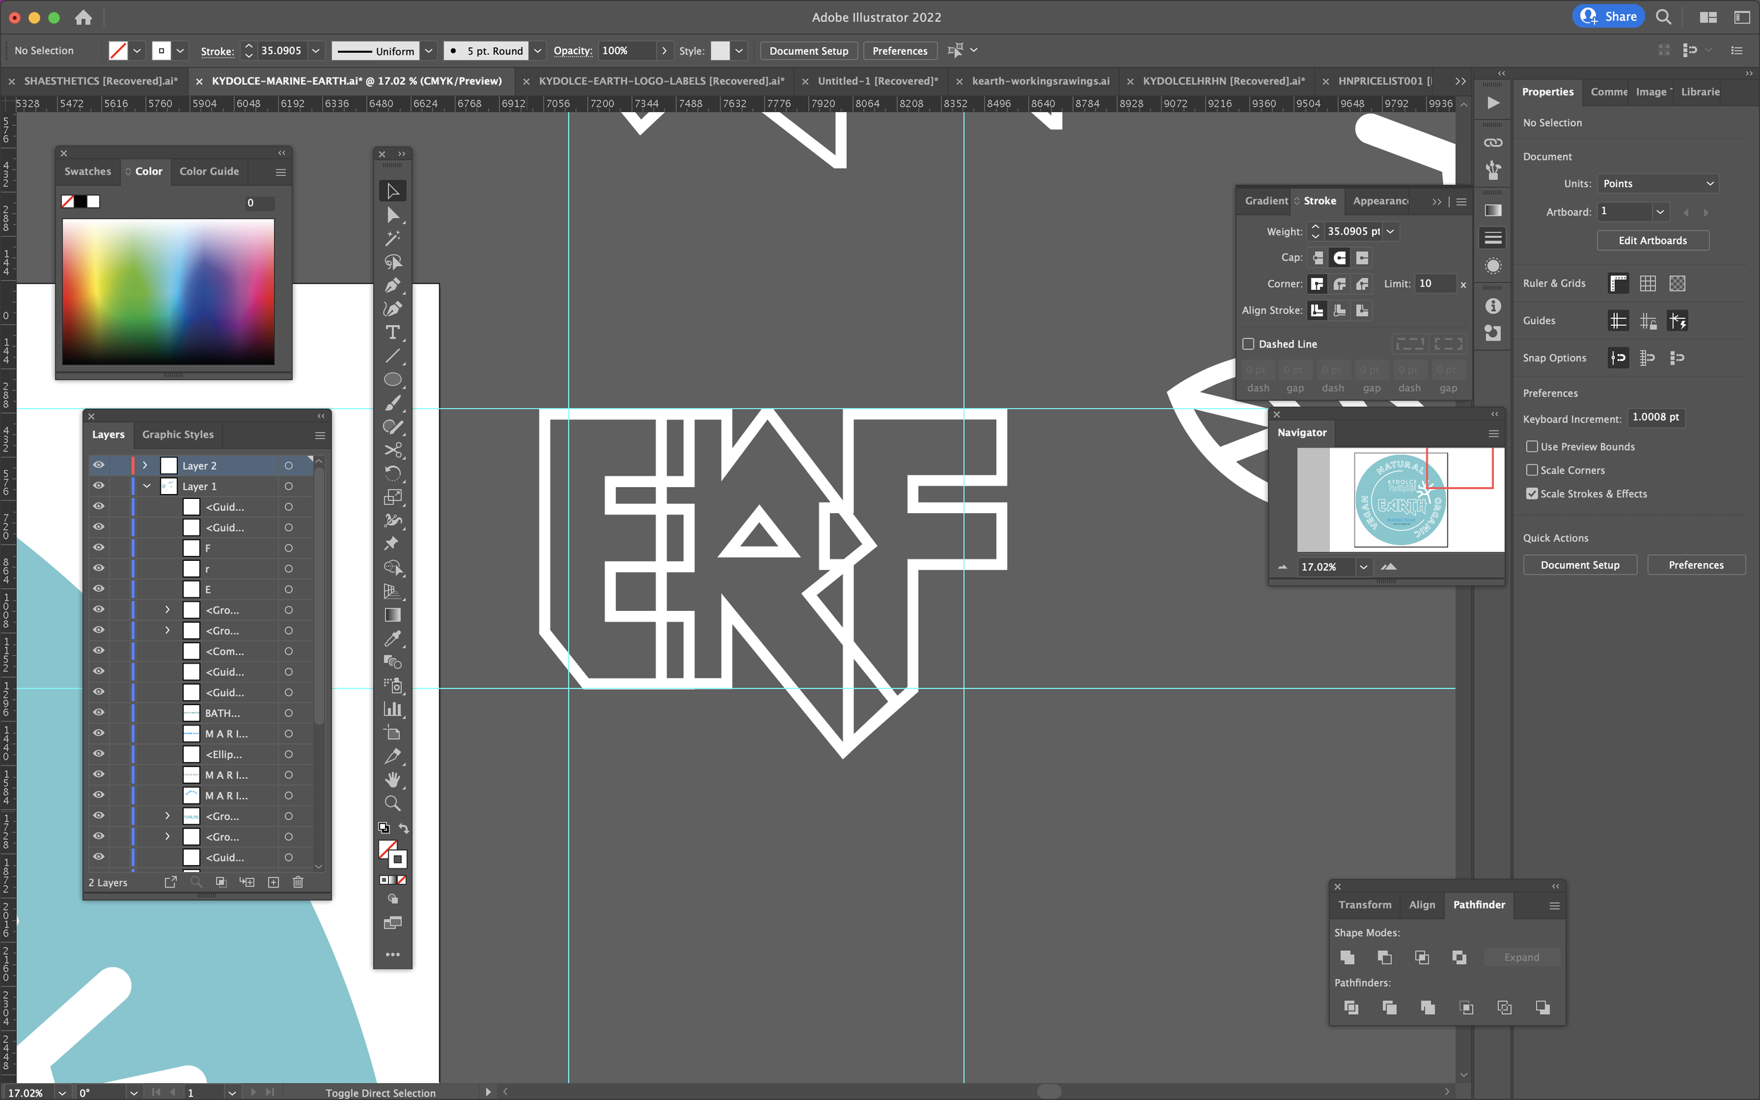Enable the Dashed Line checkbox
The height and width of the screenshot is (1100, 1760).
click(x=1248, y=344)
